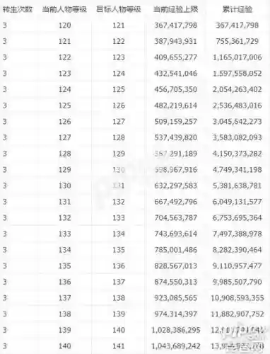The image size is (270, 354).
Task: Click the 累计经验 column header
Action: click(237, 9)
